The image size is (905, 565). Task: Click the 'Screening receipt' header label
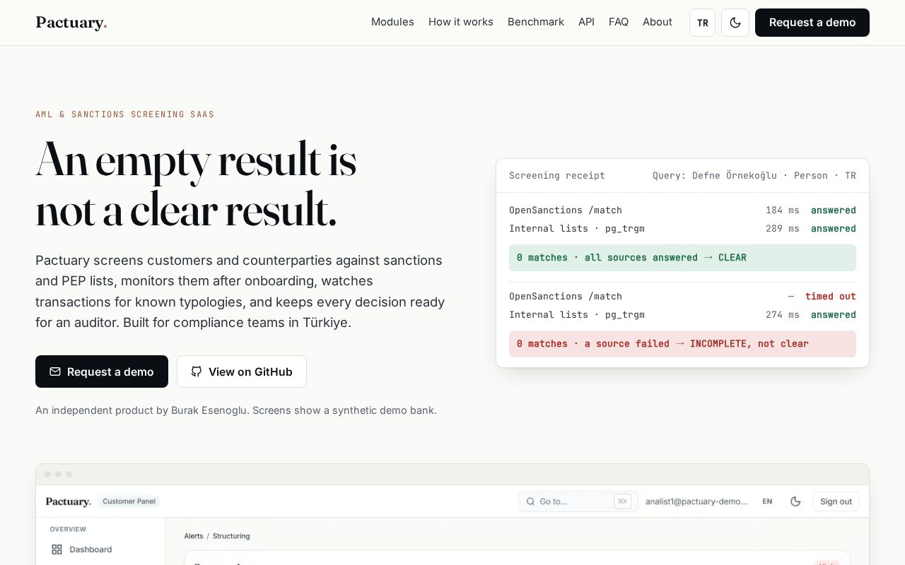pyautogui.click(x=557, y=176)
